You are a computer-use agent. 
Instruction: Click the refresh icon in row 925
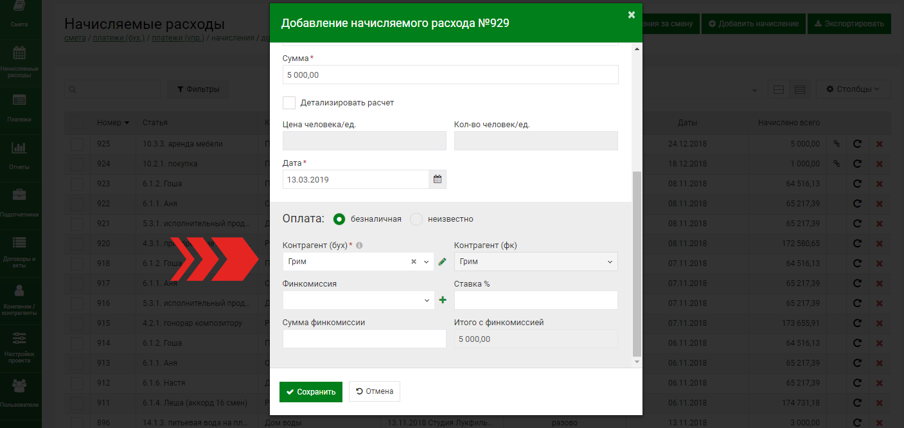click(x=857, y=144)
